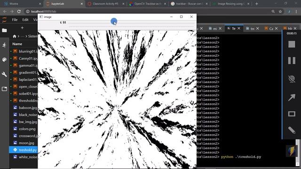Open a new browser tab
Image resolution: width=301 pixels, height=169 pixels.
[x=256, y=4]
